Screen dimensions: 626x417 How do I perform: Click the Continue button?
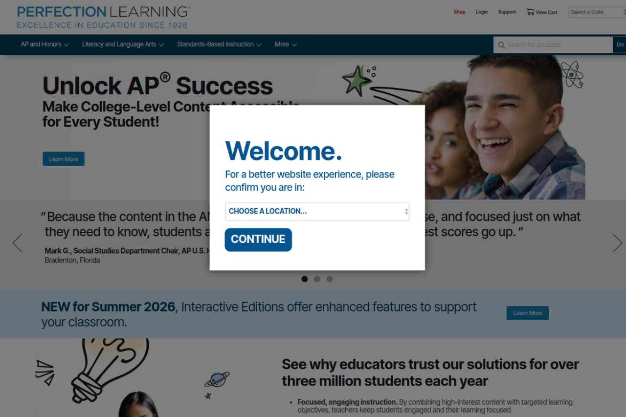(x=258, y=240)
